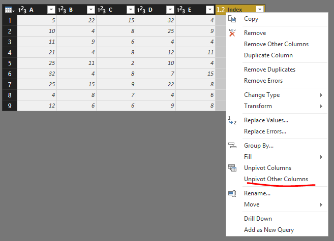Open filter dropdown for column A

point(51,10)
